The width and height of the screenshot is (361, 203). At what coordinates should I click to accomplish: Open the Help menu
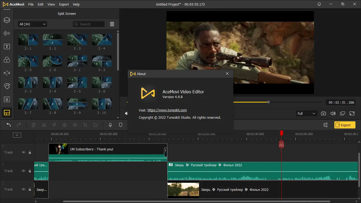(76, 4)
